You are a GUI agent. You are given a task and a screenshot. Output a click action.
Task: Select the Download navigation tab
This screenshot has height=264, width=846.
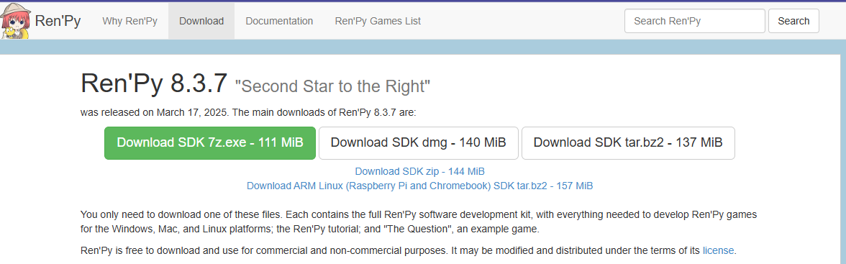pos(201,21)
